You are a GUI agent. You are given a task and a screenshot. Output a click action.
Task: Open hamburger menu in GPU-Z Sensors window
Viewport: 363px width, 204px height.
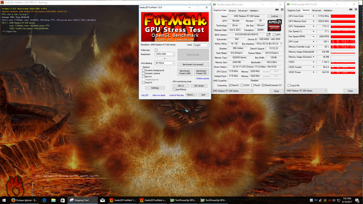(x=356, y=10)
